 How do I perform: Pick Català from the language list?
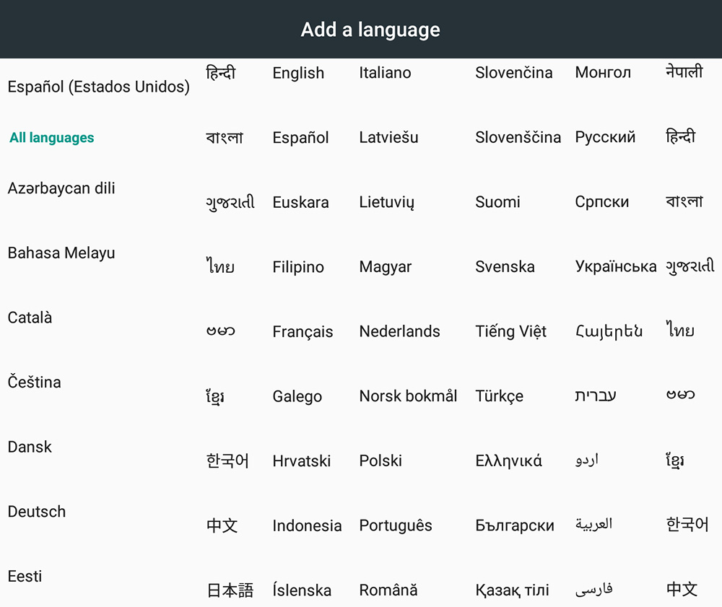click(30, 318)
